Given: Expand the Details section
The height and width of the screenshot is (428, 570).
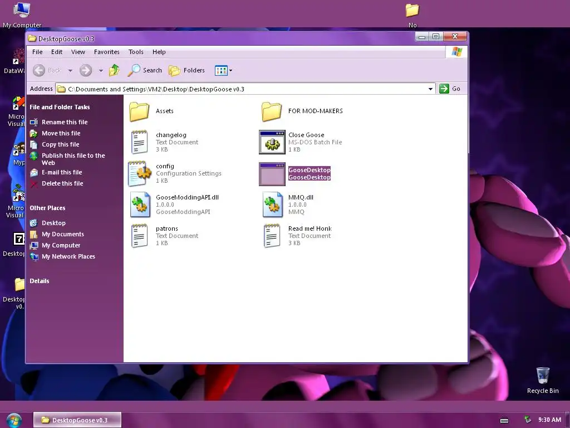Looking at the screenshot, I should tap(40, 281).
